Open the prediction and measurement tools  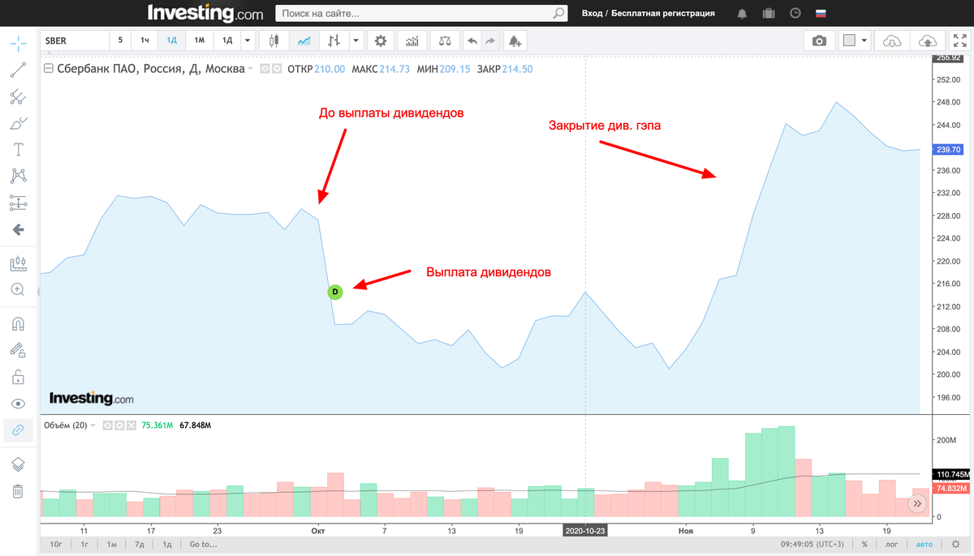coord(18,203)
